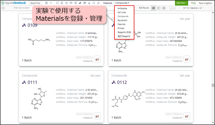The width and height of the screenshot is (215, 125).
Task: Open the favorites star icon
Action: click(x=94, y=3)
